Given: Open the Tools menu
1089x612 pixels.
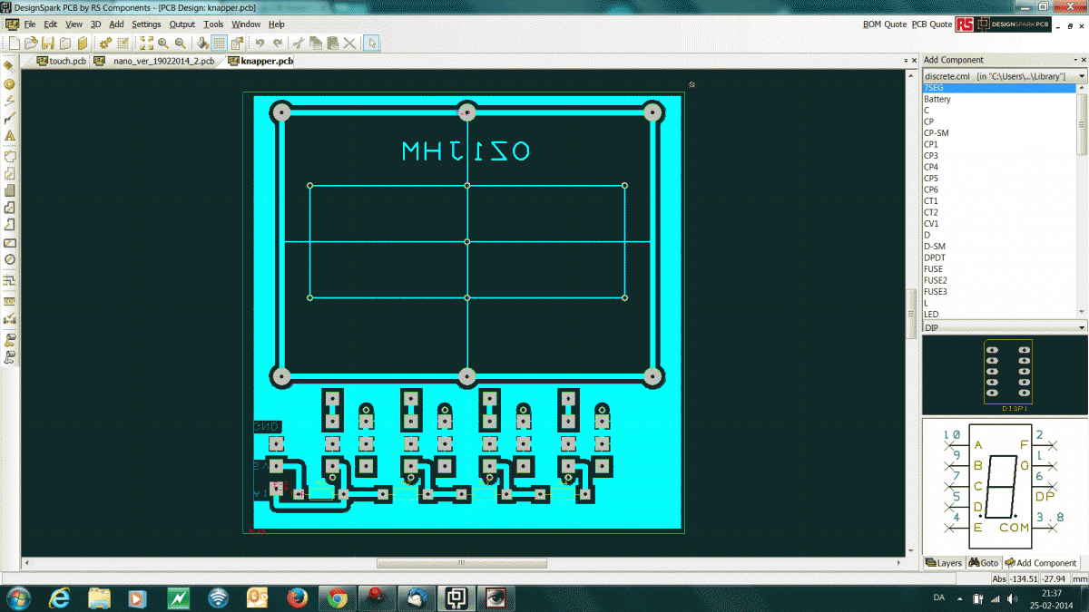Looking at the screenshot, I should [x=213, y=24].
